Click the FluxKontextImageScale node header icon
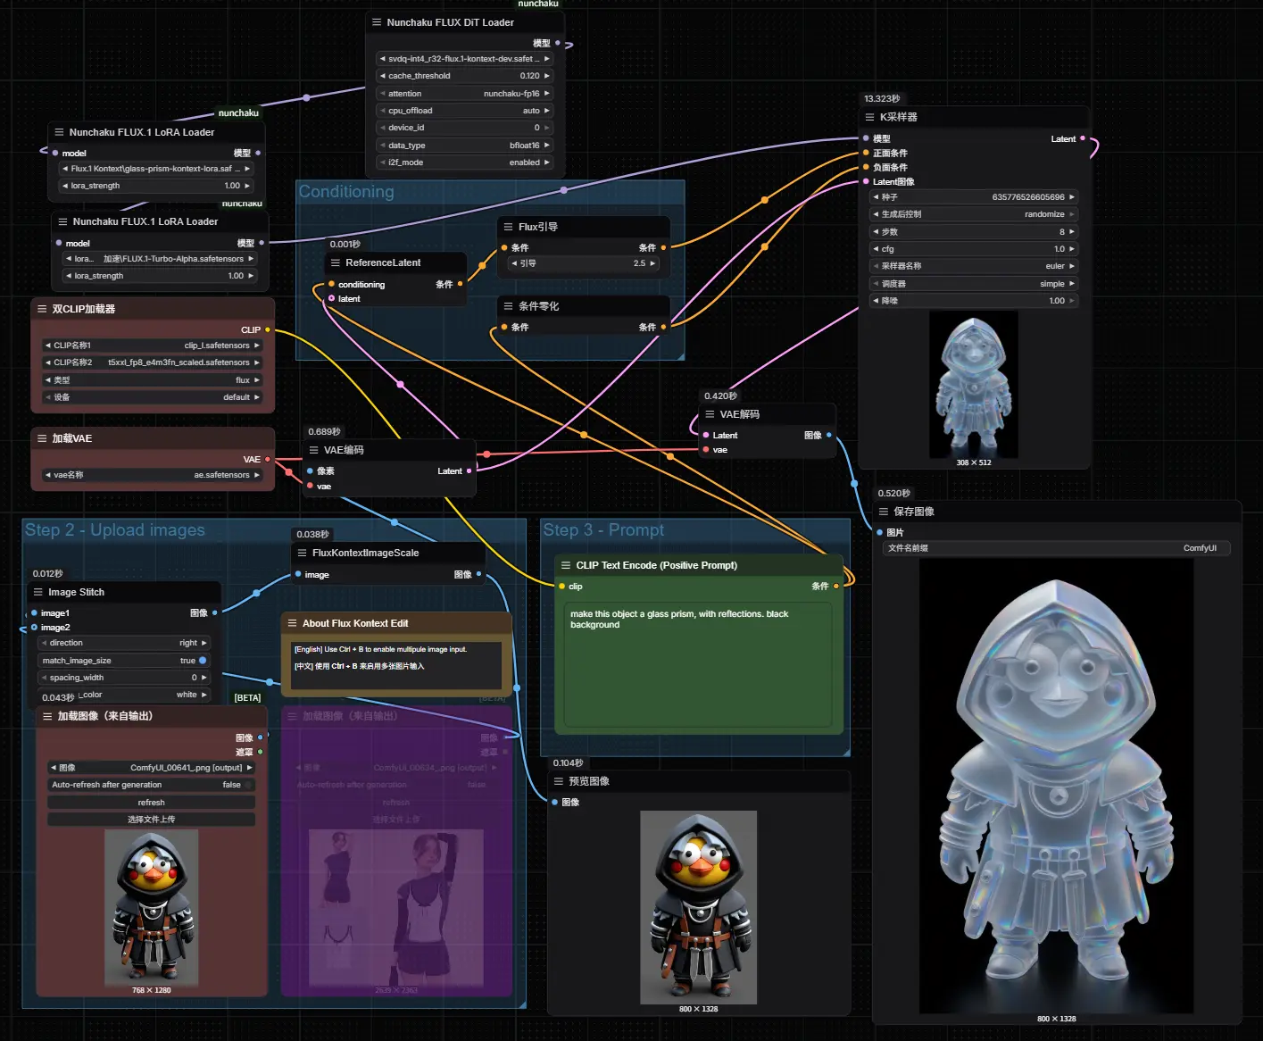1263x1041 pixels. point(302,553)
